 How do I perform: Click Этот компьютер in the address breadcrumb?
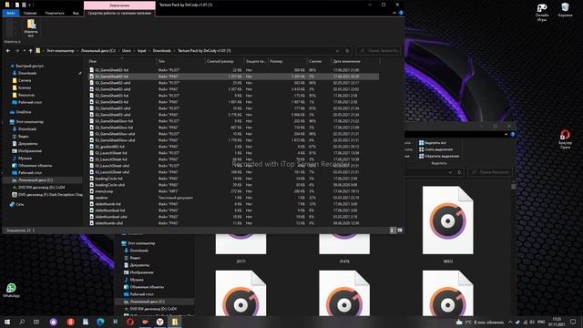pos(60,51)
